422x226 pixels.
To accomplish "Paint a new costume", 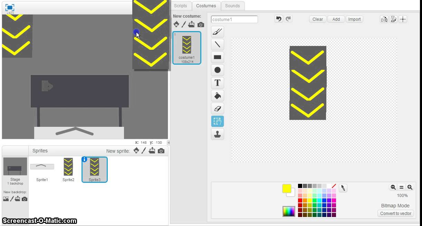I will (x=184, y=24).
